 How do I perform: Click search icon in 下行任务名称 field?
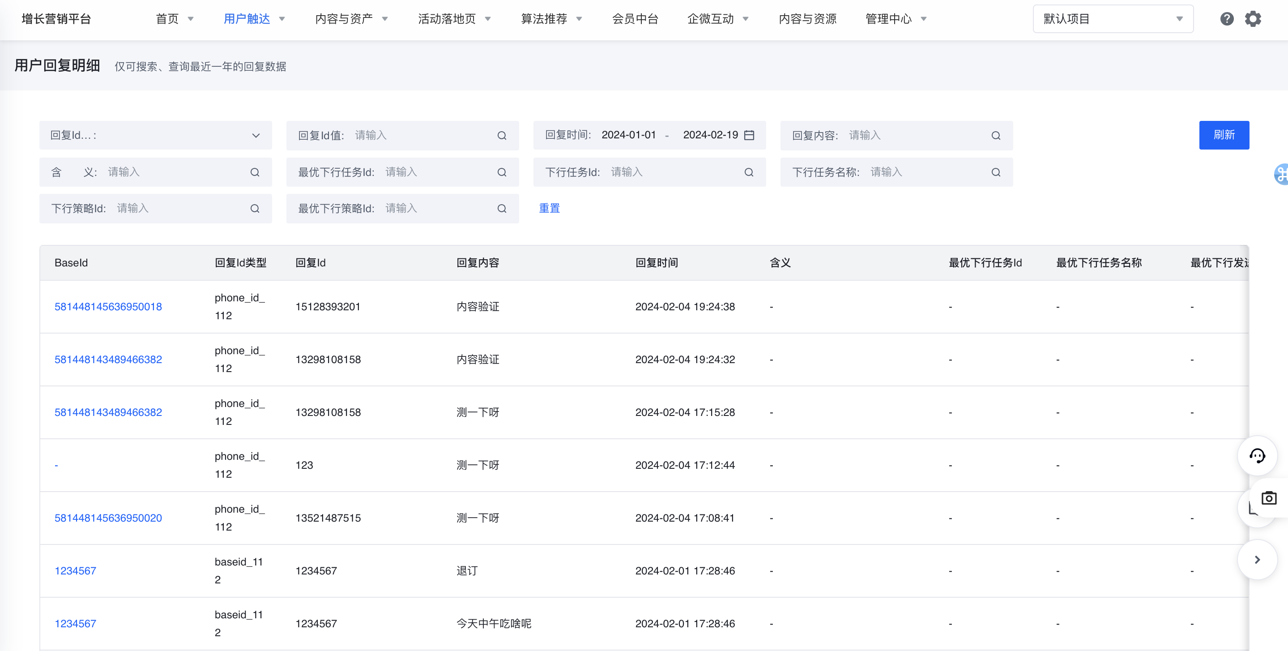coord(995,172)
